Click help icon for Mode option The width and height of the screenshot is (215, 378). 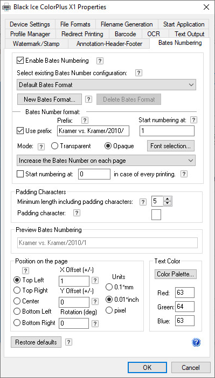[41, 147]
